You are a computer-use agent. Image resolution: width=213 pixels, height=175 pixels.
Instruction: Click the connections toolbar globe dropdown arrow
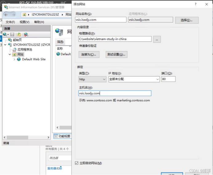[x=8, y=35]
